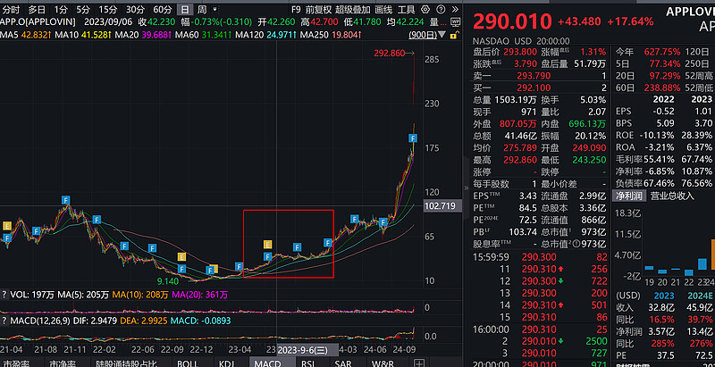The height and width of the screenshot is (367, 715).
Task: Select the 60分 period
Action: coord(163,9)
